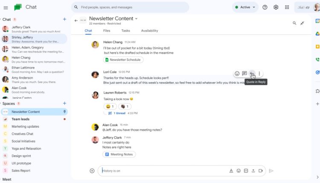
Task: Toggle the clapping reaction on Lauren's message
Action: tap(125, 106)
